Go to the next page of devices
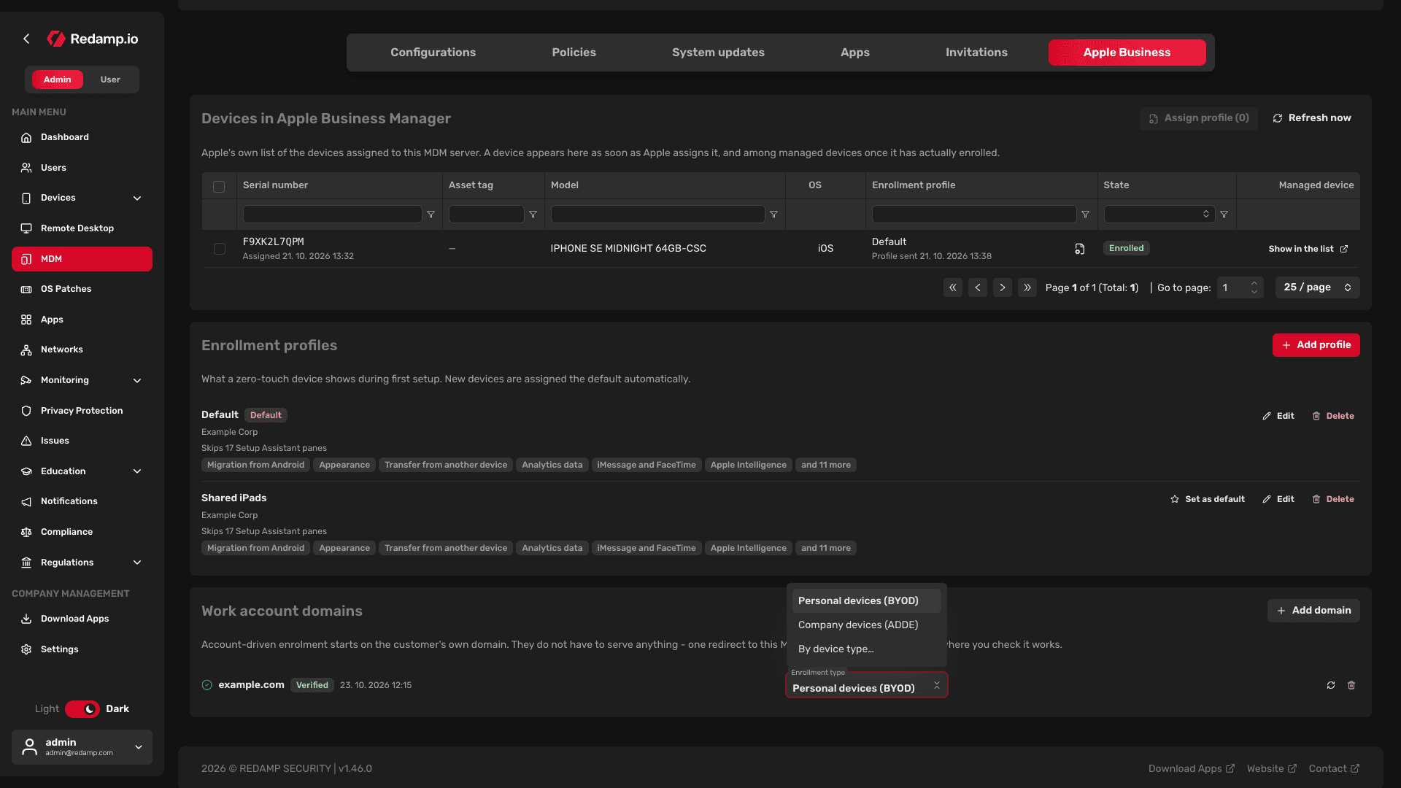The image size is (1401, 788). [x=1003, y=287]
